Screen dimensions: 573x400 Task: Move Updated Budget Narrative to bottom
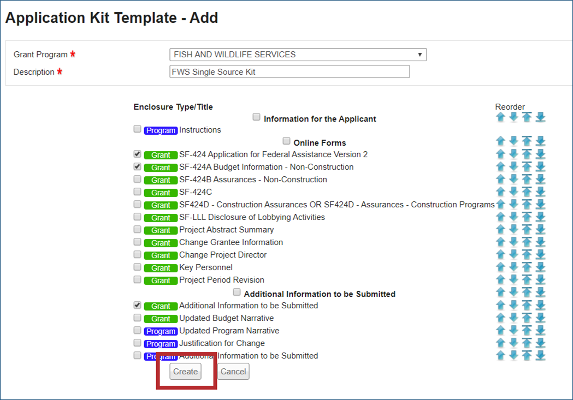540,318
